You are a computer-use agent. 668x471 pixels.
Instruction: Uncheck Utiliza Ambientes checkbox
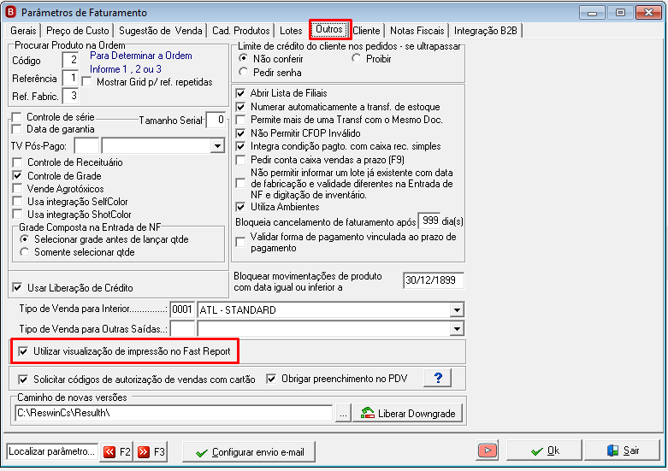point(240,207)
